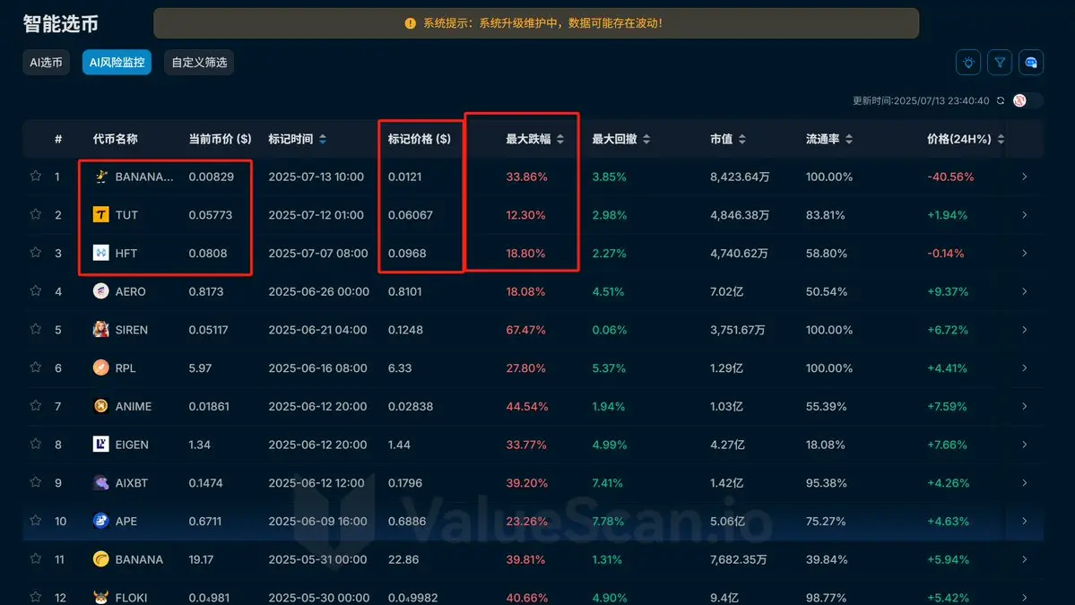The width and height of the screenshot is (1075, 605).
Task: Sort by 流通率 column arrows
Action: pos(849,139)
